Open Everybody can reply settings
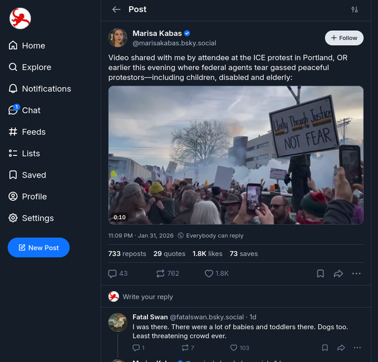Image resolution: width=378 pixels, height=362 pixels. point(210,235)
